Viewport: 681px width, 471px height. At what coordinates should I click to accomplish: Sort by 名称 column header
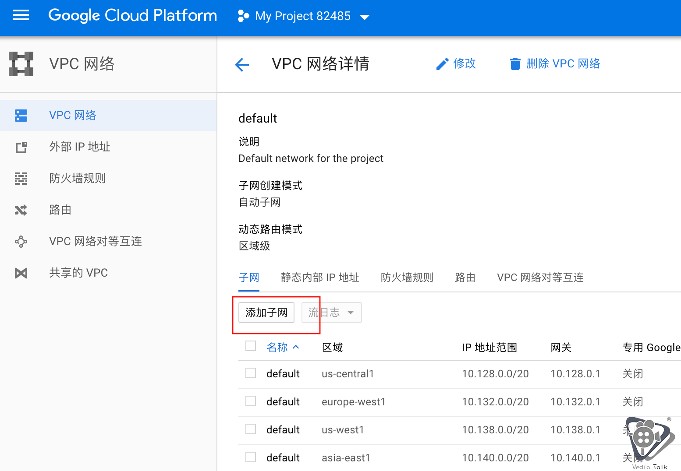(x=277, y=348)
